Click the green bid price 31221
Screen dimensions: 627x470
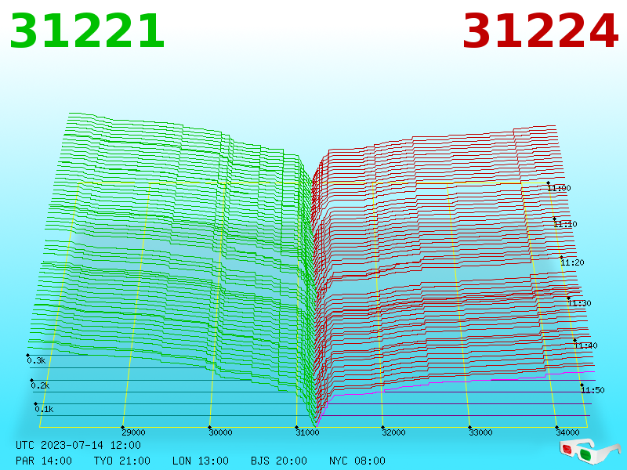coord(87,31)
